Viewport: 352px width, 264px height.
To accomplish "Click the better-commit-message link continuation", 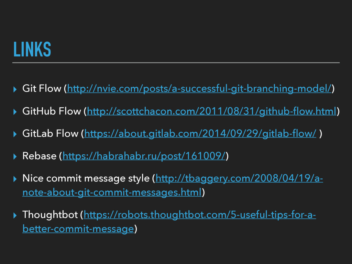I will (78, 229).
